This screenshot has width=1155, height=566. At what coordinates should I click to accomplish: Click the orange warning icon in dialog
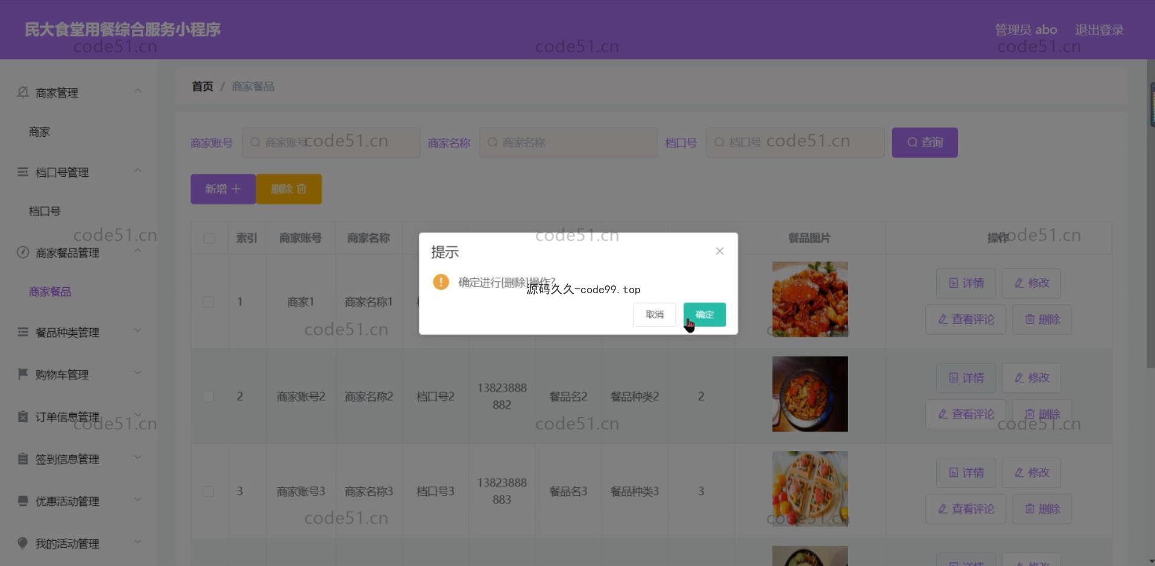441,282
